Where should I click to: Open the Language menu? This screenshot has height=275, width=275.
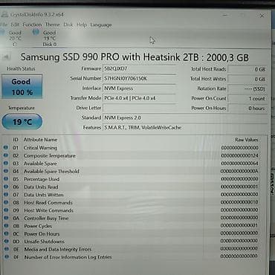(101, 25)
